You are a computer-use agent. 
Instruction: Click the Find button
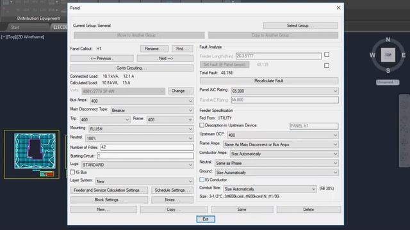pos(182,49)
